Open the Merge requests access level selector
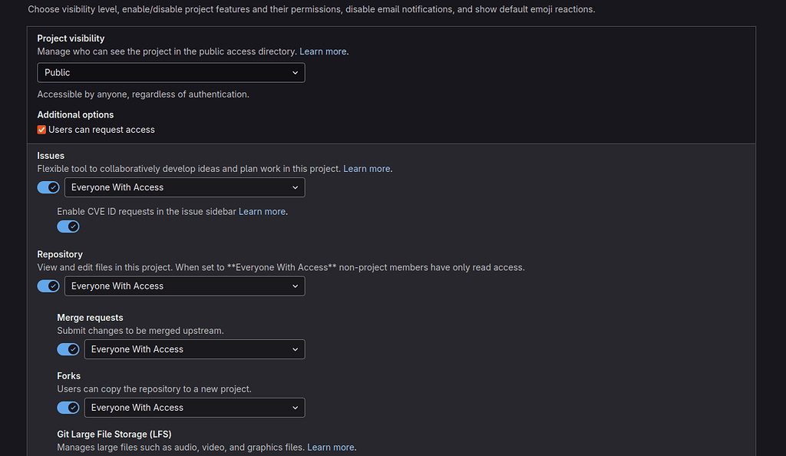 pos(194,349)
